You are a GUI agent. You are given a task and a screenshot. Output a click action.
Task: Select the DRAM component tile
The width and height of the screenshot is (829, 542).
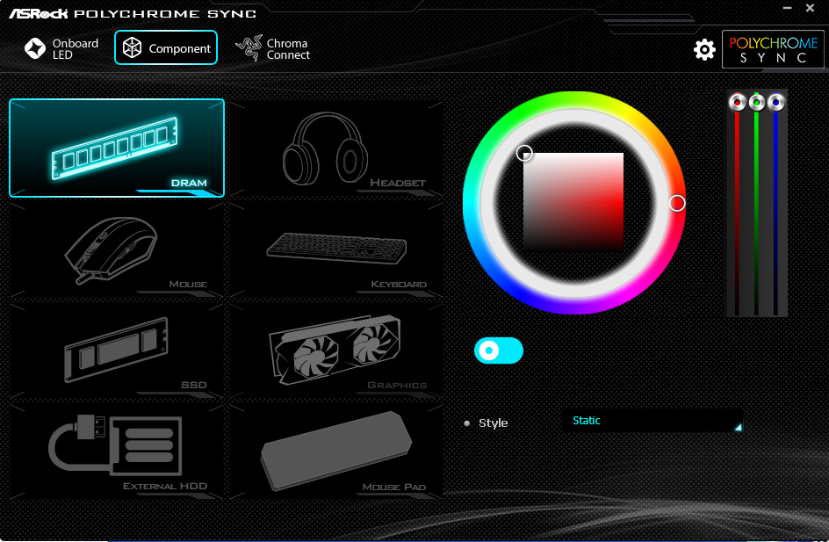pyautogui.click(x=117, y=148)
